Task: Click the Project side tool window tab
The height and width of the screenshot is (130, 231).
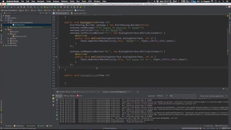Action: tap(1, 27)
